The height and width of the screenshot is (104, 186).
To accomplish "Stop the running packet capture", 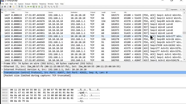I will point(5,7).
